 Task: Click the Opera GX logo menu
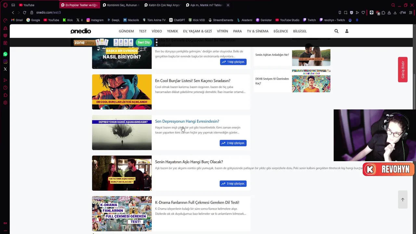tap(5, 5)
